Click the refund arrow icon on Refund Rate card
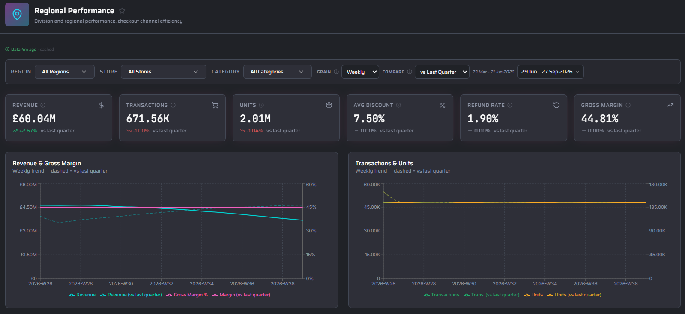685x314 pixels. [556, 105]
